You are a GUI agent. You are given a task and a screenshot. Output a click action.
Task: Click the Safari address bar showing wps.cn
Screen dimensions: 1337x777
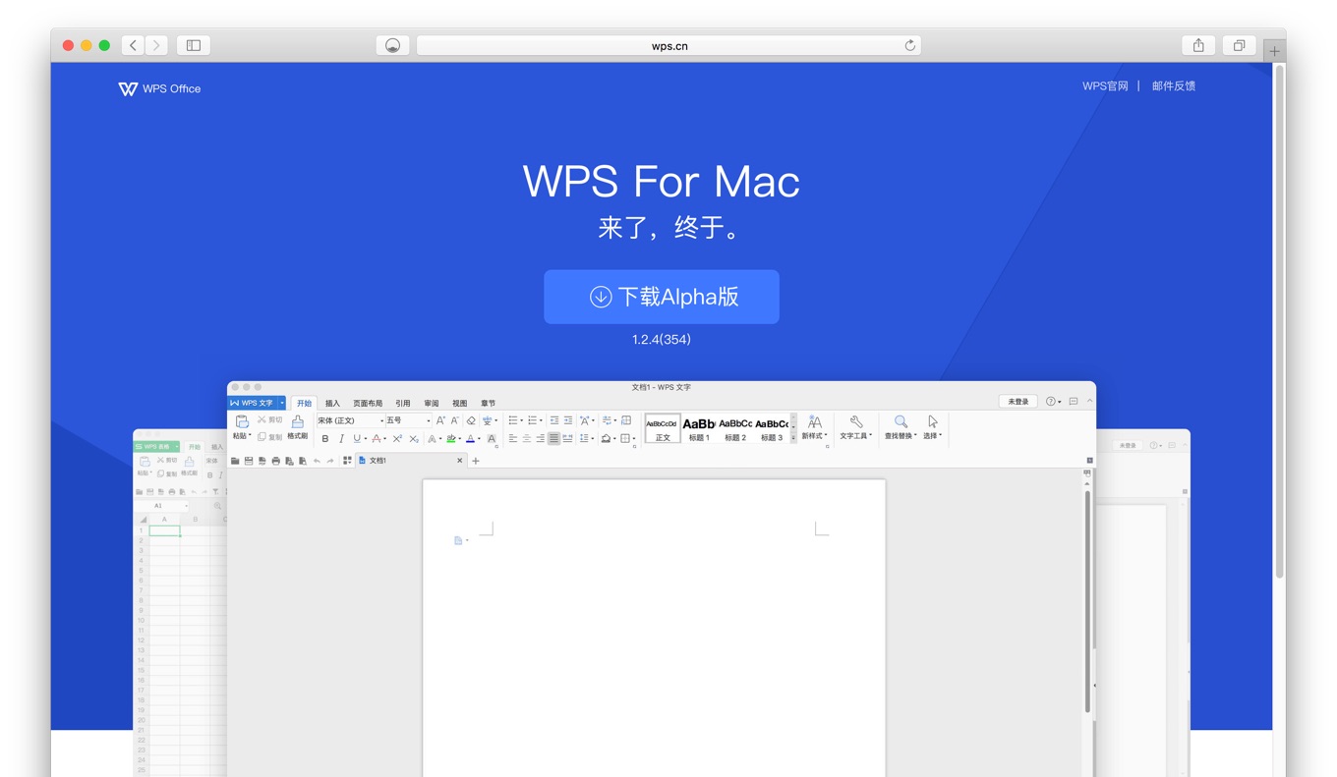[668, 45]
